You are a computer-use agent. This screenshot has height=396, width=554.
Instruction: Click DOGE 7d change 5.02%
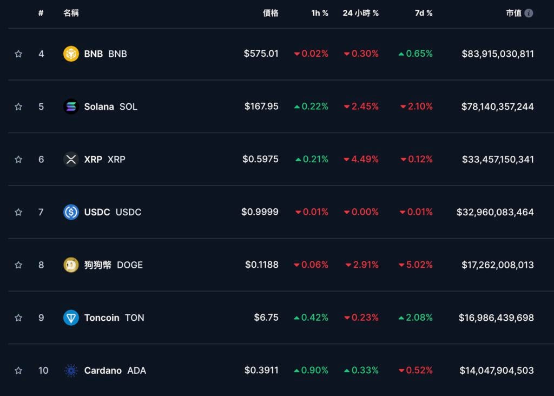point(415,265)
